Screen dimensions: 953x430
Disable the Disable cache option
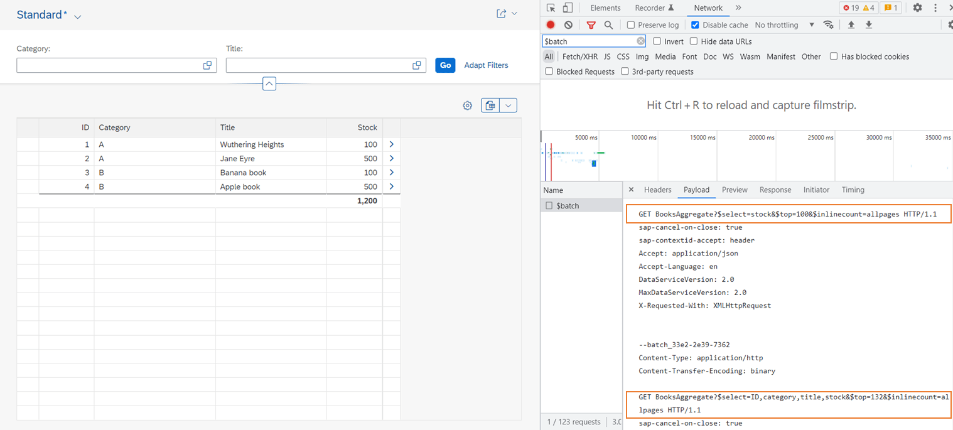[694, 24]
